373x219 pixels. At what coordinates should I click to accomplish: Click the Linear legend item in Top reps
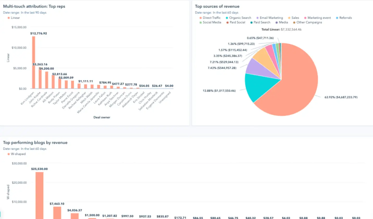14,18
